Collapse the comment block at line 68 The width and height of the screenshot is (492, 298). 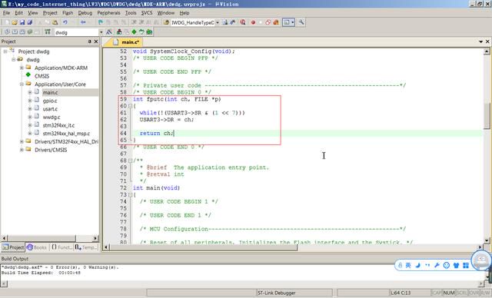pos(130,161)
